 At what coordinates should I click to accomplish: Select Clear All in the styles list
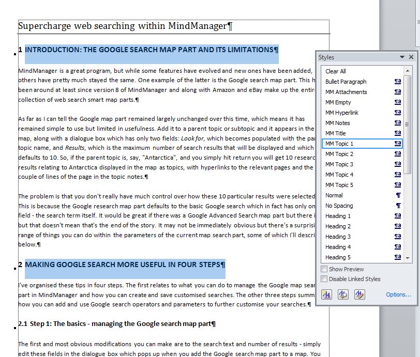tap(336, 71)
